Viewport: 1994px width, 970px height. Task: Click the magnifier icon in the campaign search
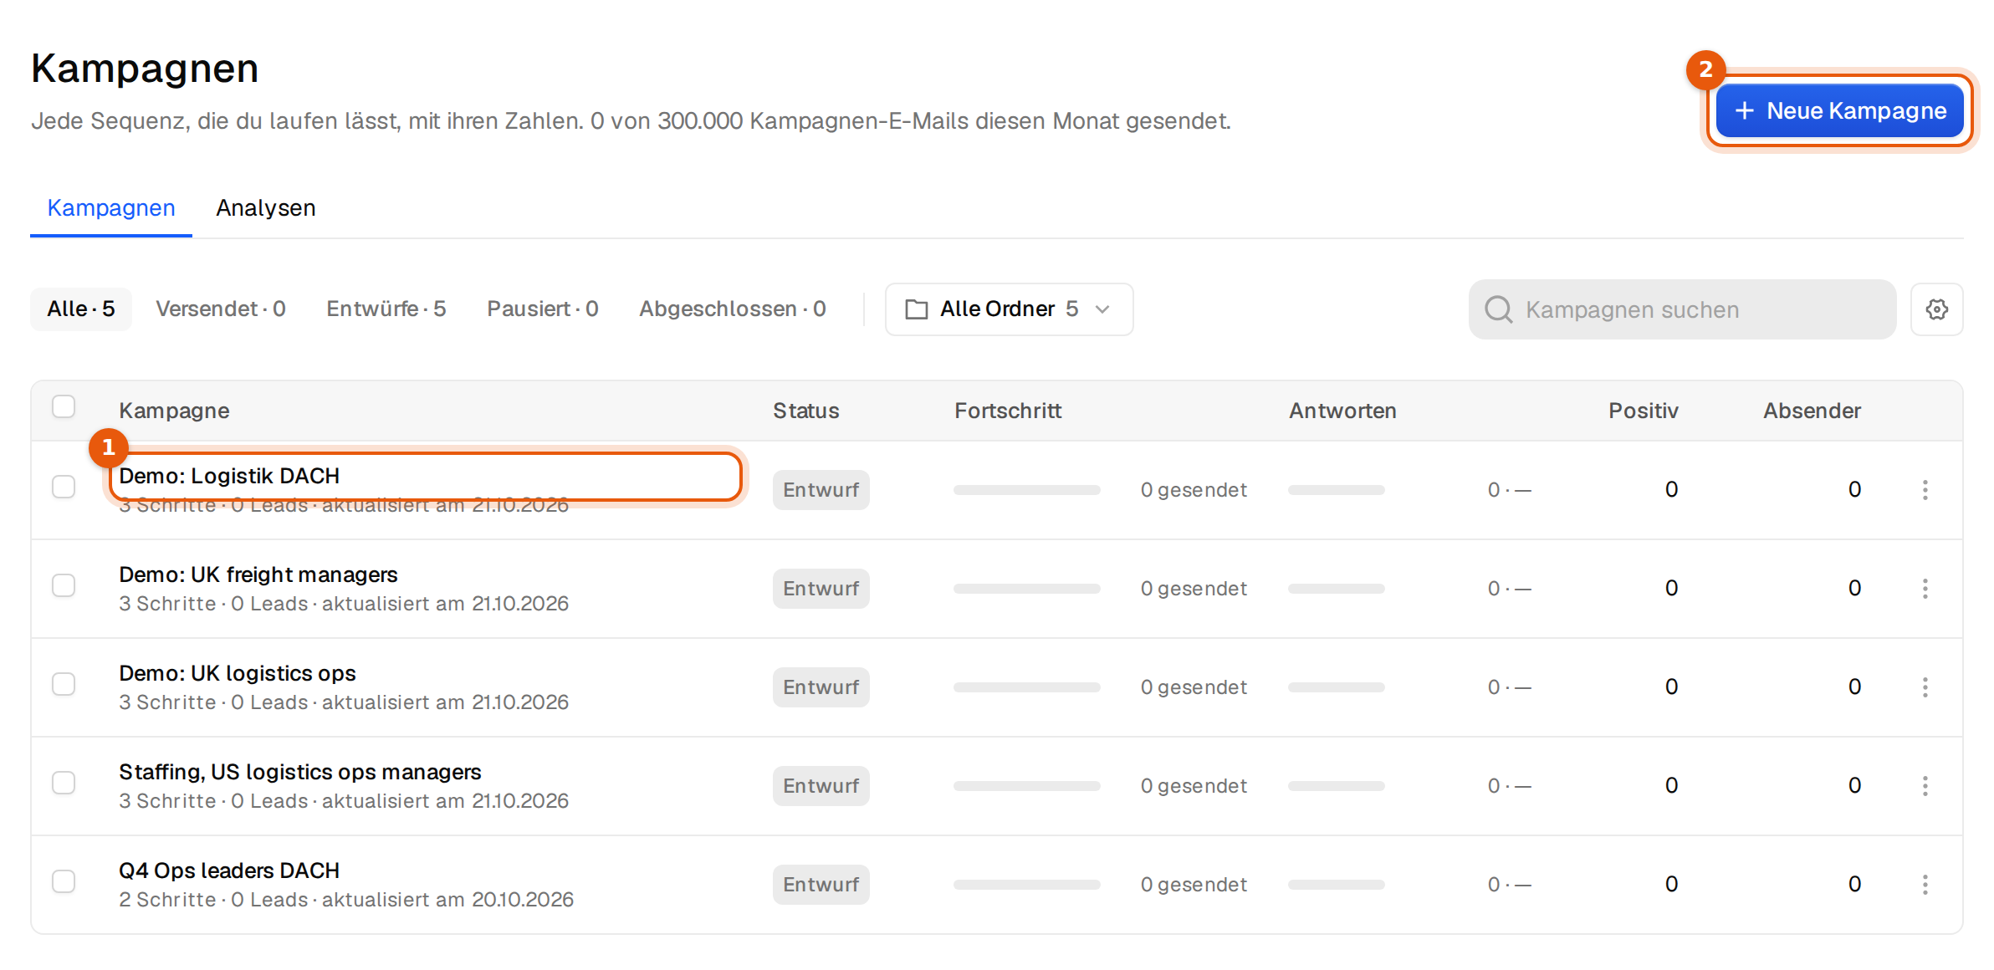[1498, 309]
